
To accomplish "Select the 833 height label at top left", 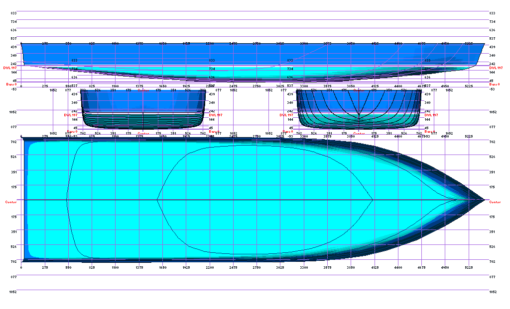I will pos(13,13).
